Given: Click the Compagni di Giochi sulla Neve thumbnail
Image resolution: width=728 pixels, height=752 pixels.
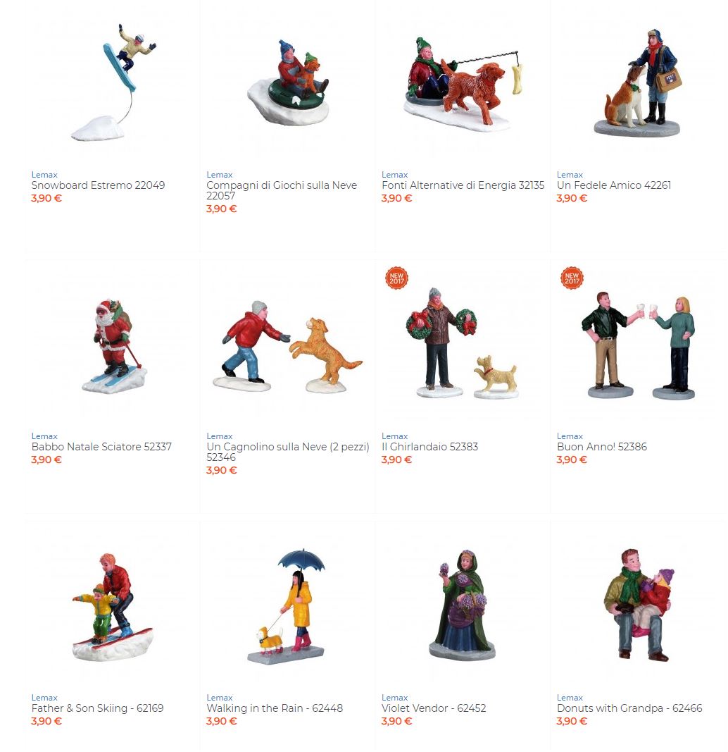Looking at the screenshot, I should [x=289, y=82].
